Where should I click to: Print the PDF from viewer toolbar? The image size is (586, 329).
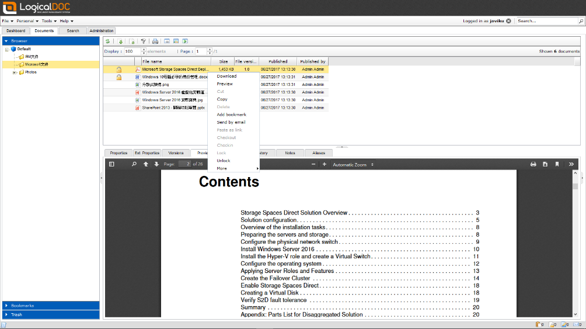tap(533, 164)
